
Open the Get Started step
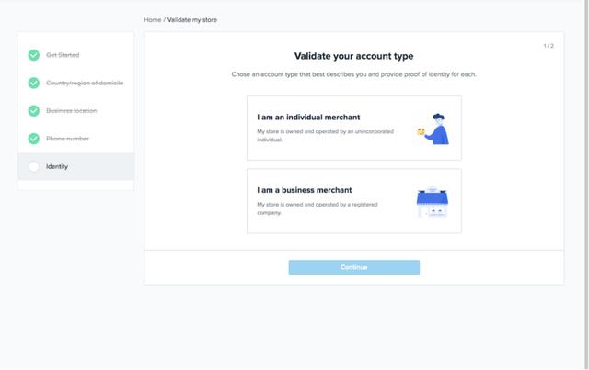[75, 55]
